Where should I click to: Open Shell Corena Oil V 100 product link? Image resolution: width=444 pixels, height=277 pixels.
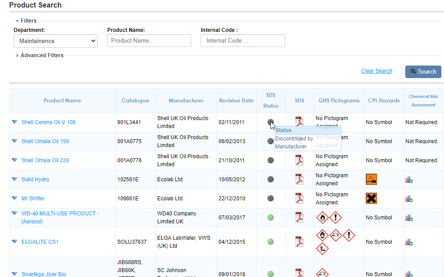coord(48,122)
